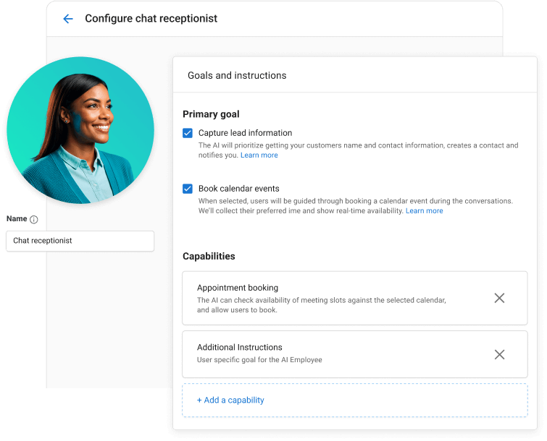
Task: Open the Additional Instructions capability card
Action: (326, 354)
